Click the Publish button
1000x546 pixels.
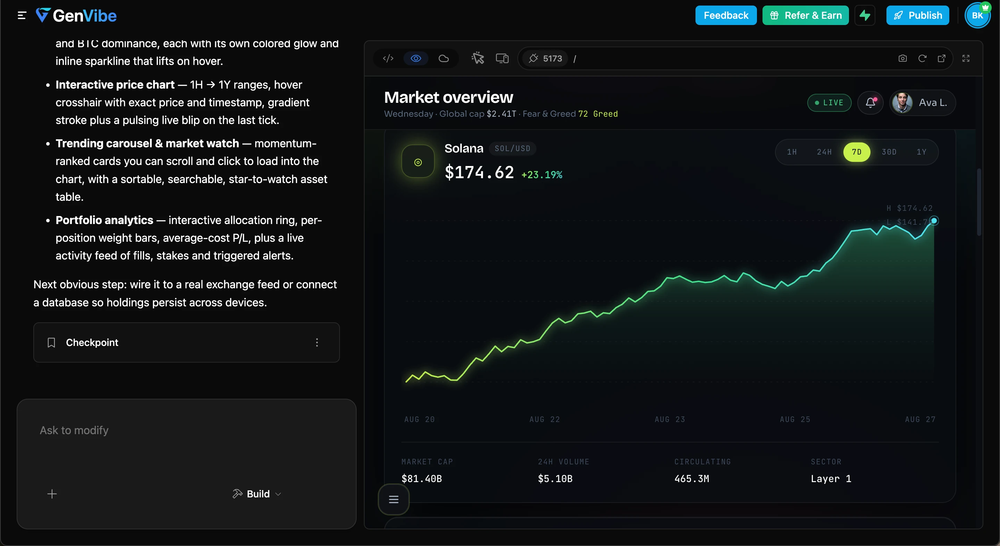tap(918, 15)
